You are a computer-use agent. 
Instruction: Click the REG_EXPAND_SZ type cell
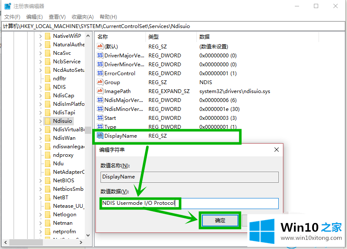tap(169, 91)
